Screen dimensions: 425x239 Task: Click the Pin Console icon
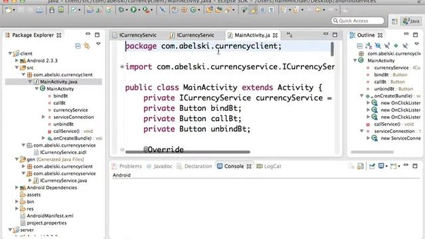[372, 166]
